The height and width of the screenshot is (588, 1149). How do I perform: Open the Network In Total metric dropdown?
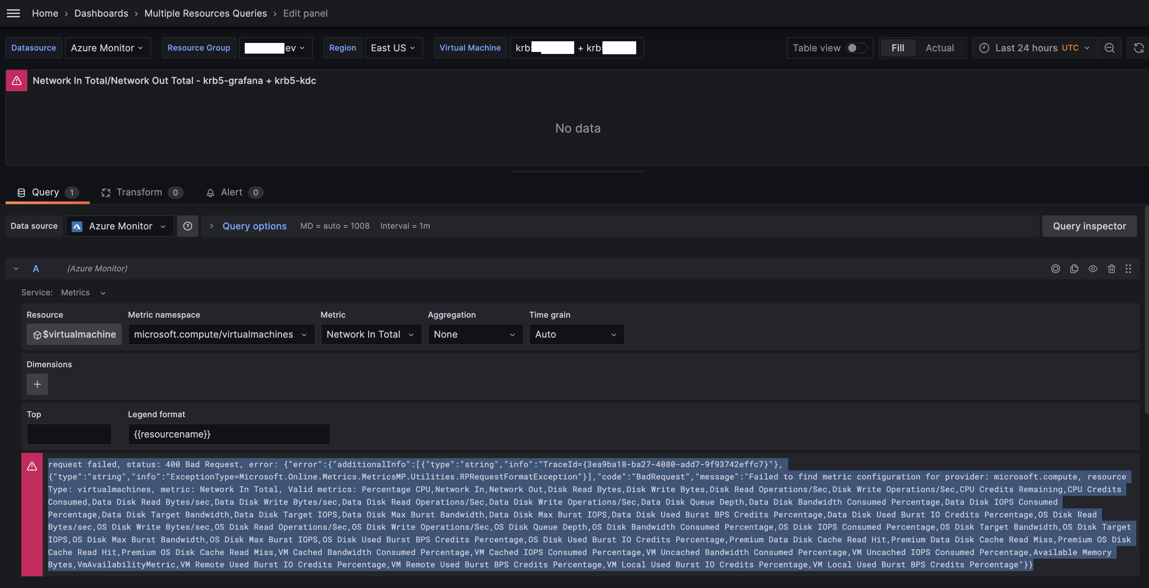click(x=371, y=334)
